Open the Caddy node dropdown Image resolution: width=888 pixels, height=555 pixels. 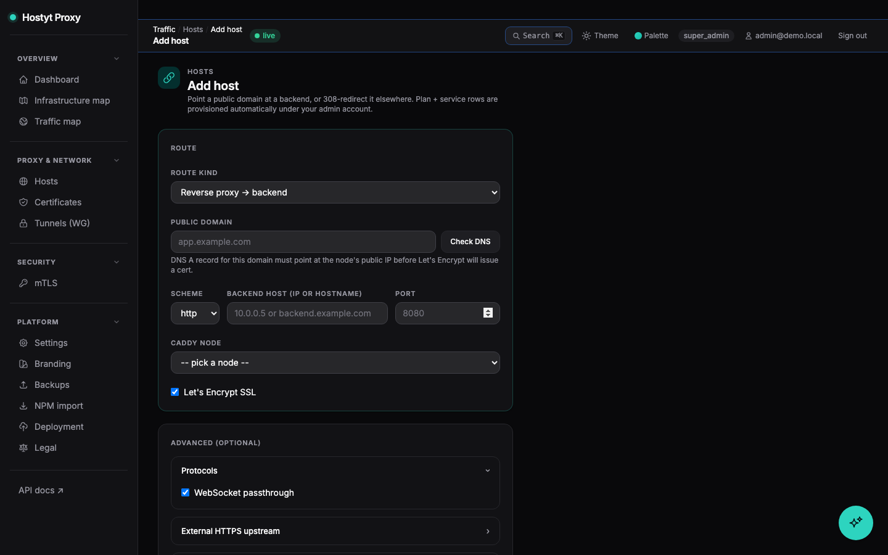tap(335, 363)
